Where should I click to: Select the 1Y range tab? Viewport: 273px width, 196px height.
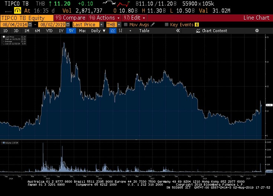pyautogui.click(x=61, y=31)
